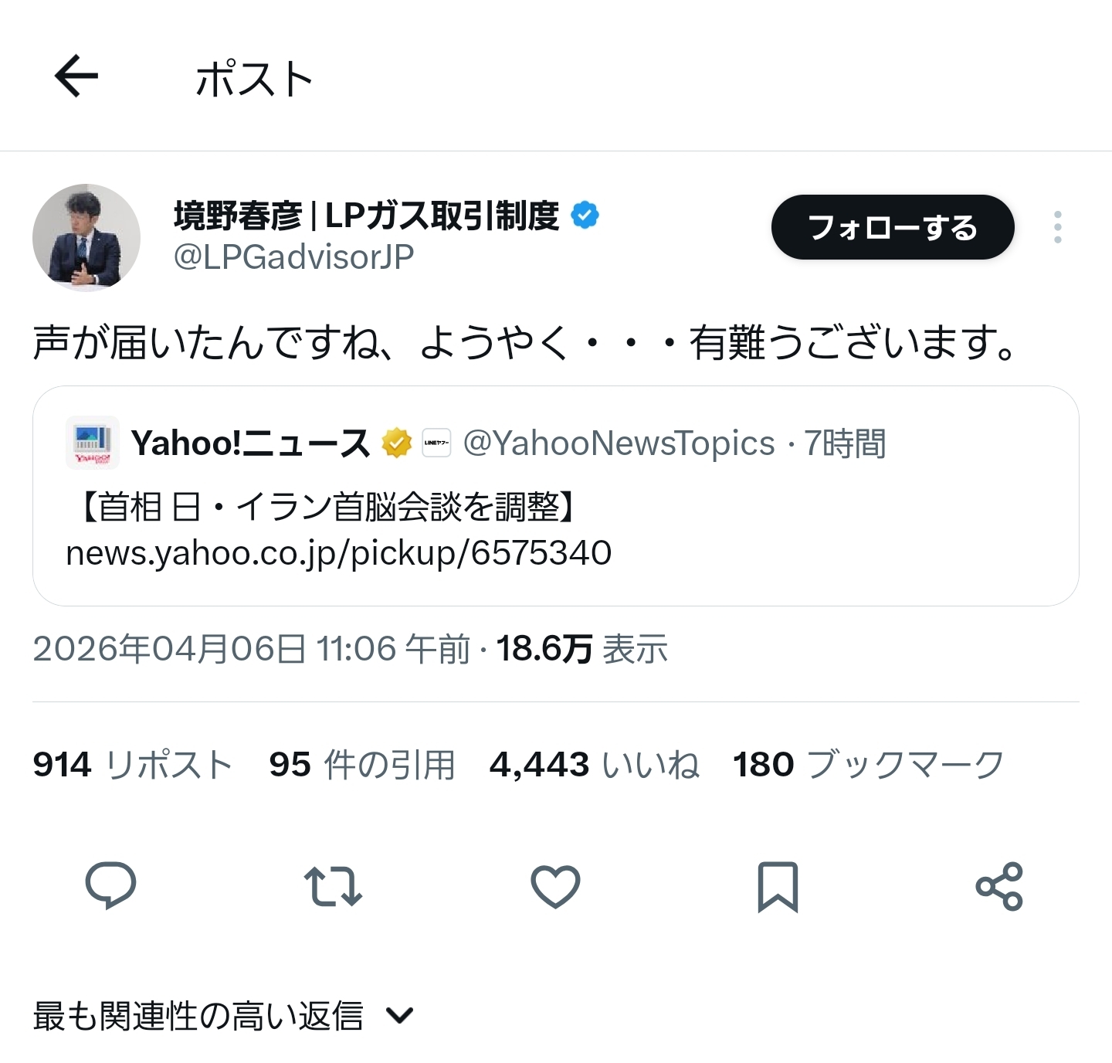Screen dimensions: 1112x1063
Task: View the 95 件の引用 quotes
Action: click(361, 765)
